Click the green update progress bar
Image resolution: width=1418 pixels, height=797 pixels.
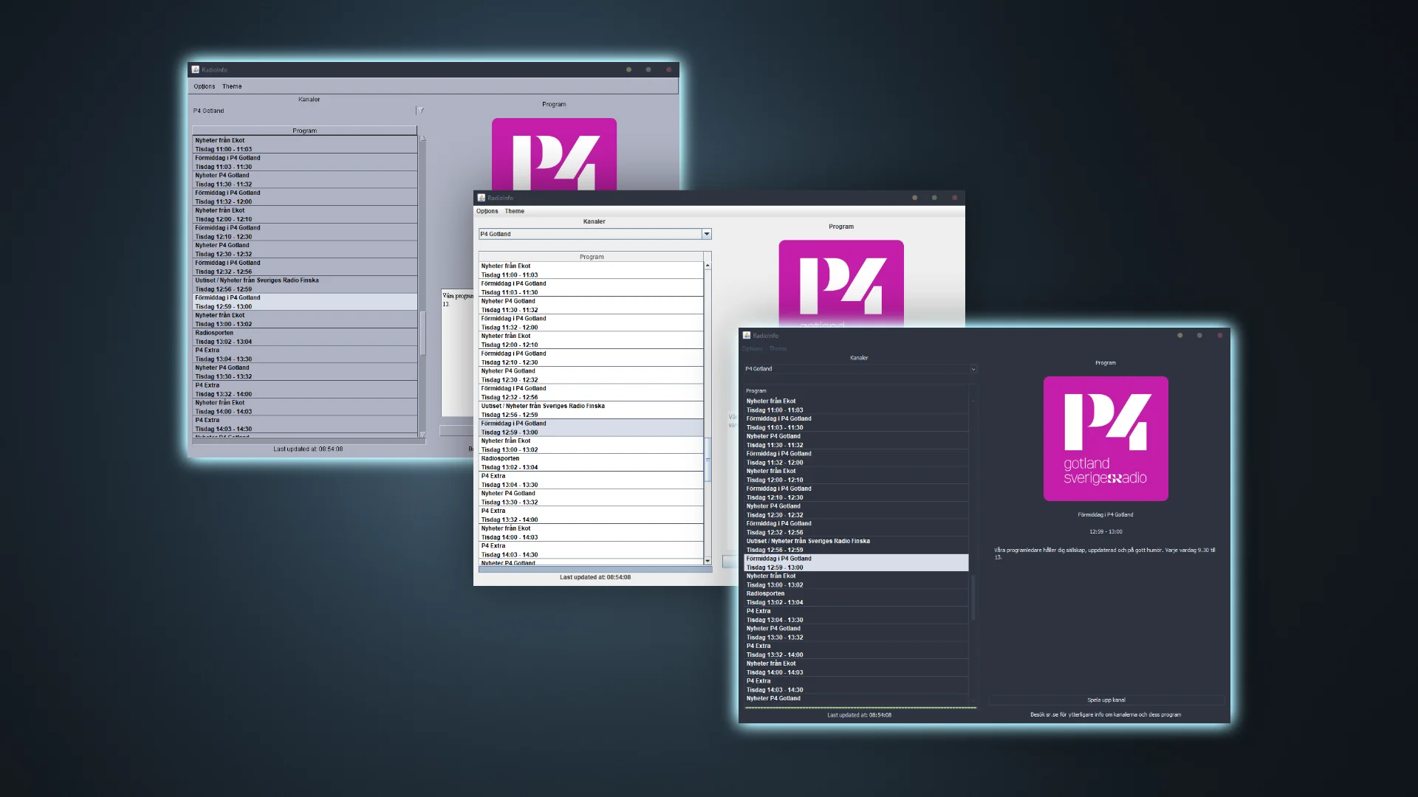coord(860,707)
